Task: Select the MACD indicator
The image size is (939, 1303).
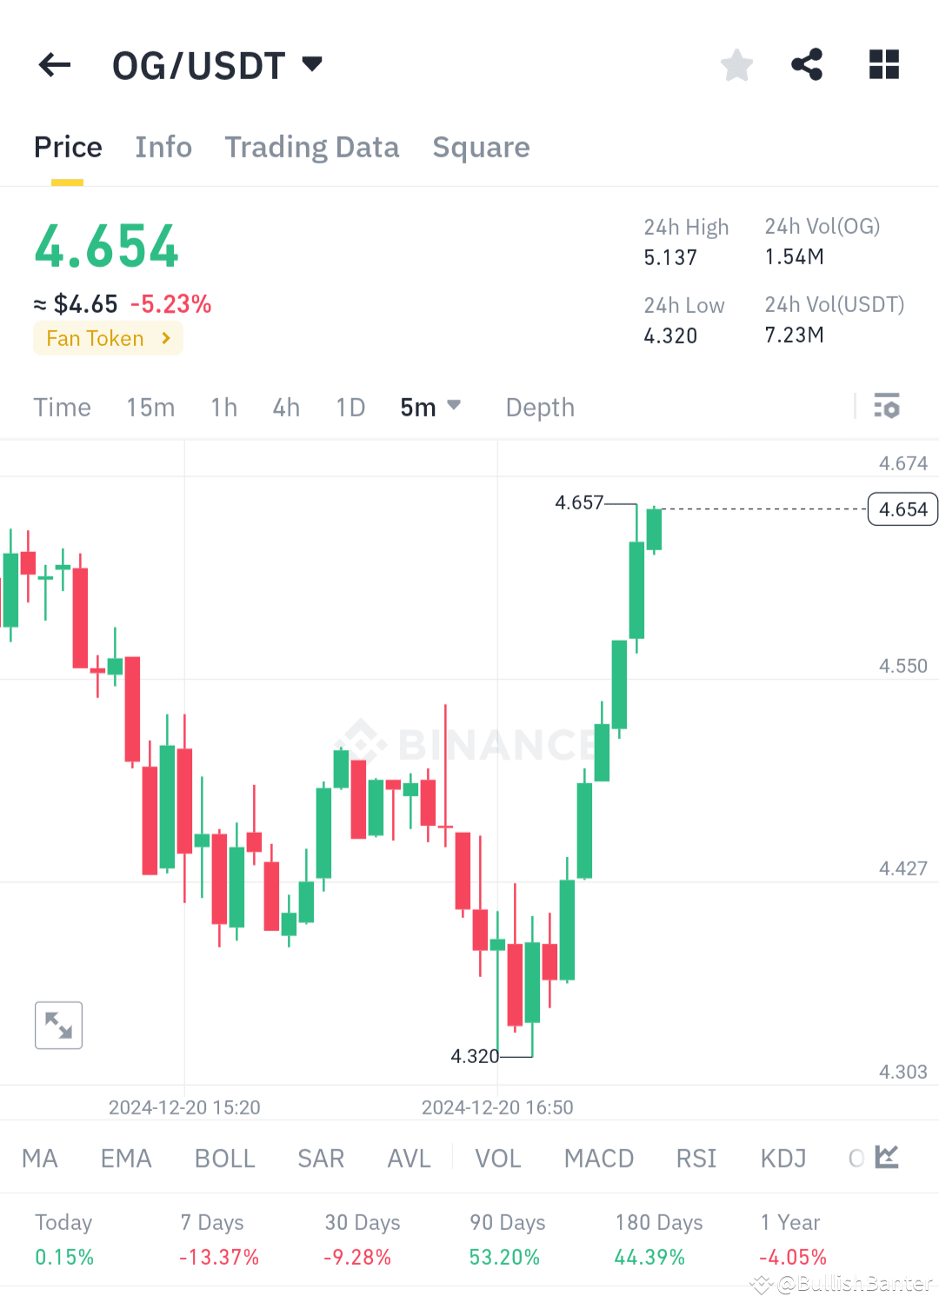Action: pos(598,1157)
